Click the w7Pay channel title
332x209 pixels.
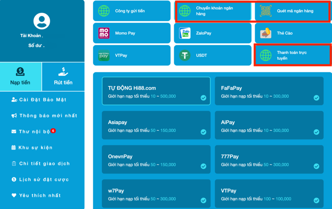116,191
